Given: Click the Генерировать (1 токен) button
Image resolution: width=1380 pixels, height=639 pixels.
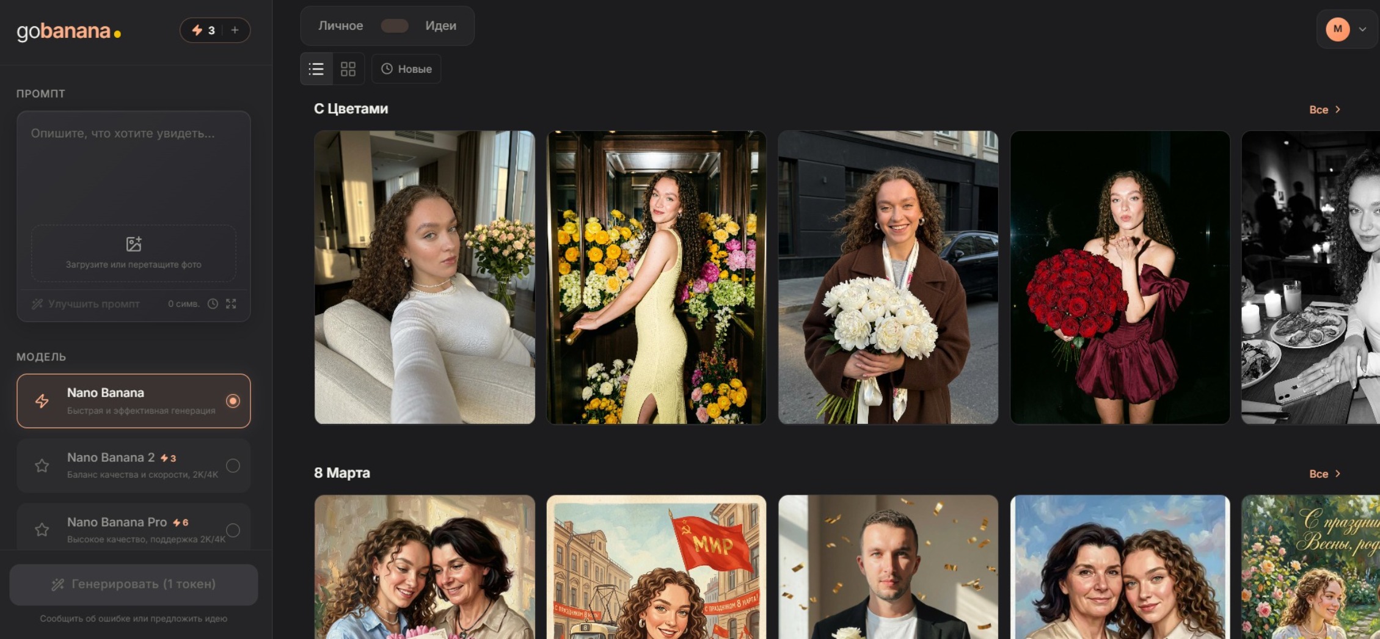Looking at the screenshot, I should tap(134, 584).
